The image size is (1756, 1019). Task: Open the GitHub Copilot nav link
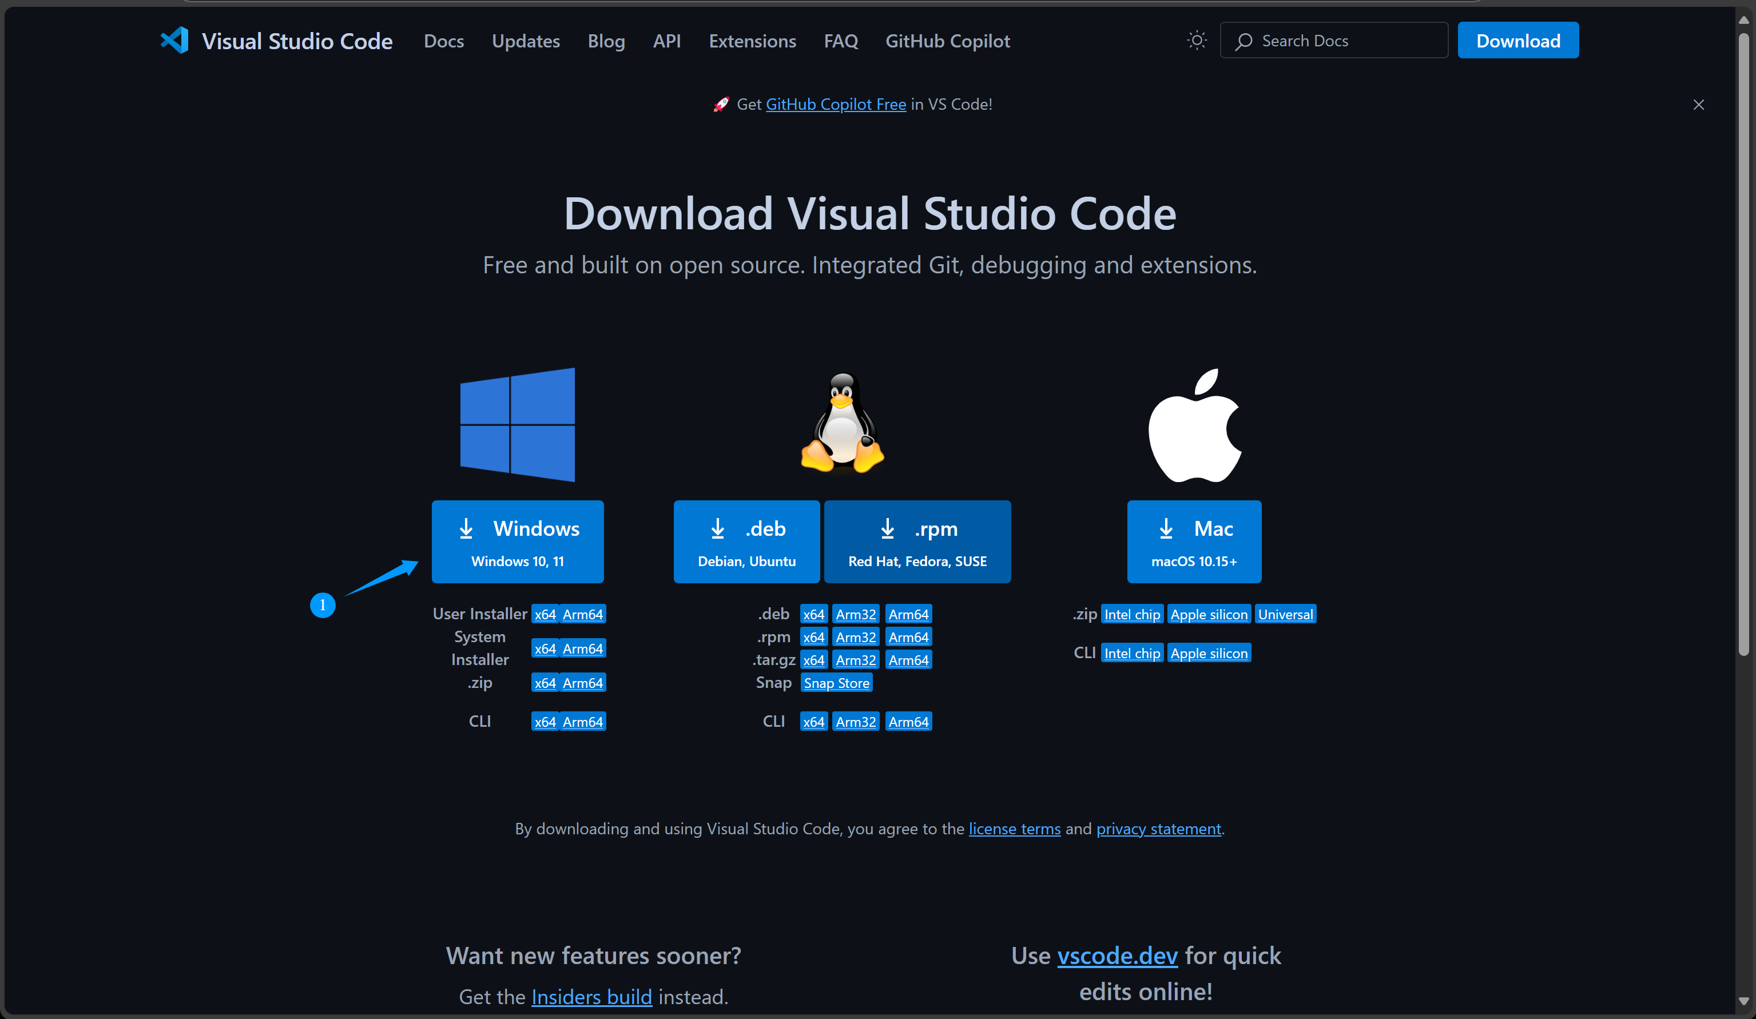click(947, 41)
